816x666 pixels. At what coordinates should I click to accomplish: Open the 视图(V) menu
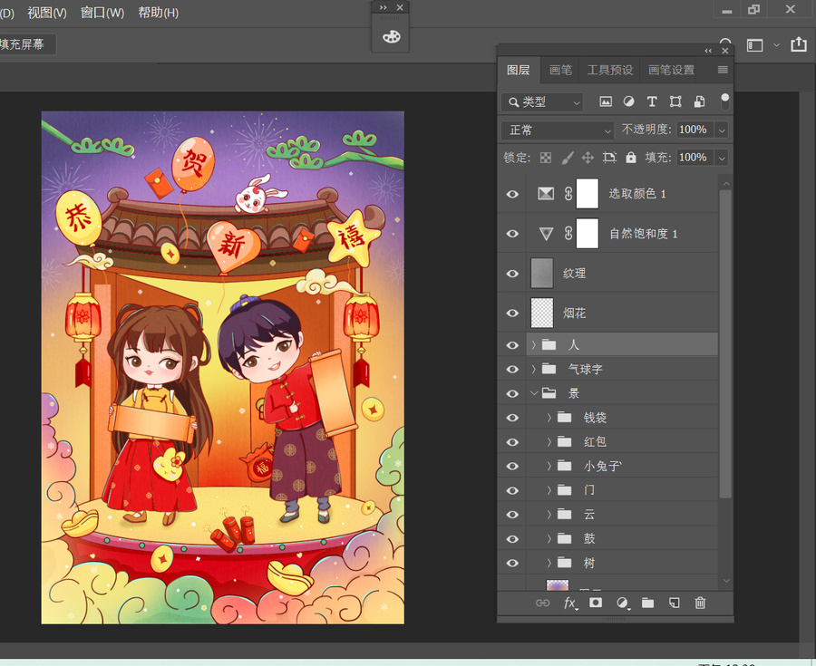[47, 13]
